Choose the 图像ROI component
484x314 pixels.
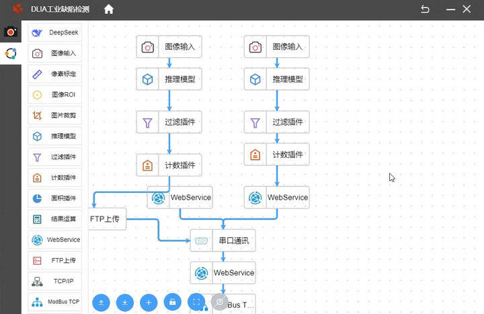coord(54,95)
